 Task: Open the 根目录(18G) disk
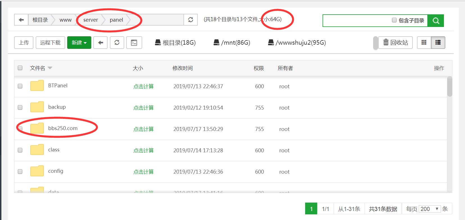(175, 43)
